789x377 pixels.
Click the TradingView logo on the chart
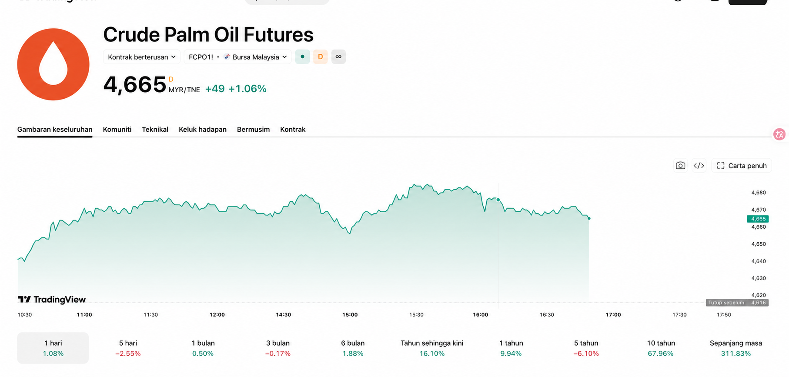[52, 300]
